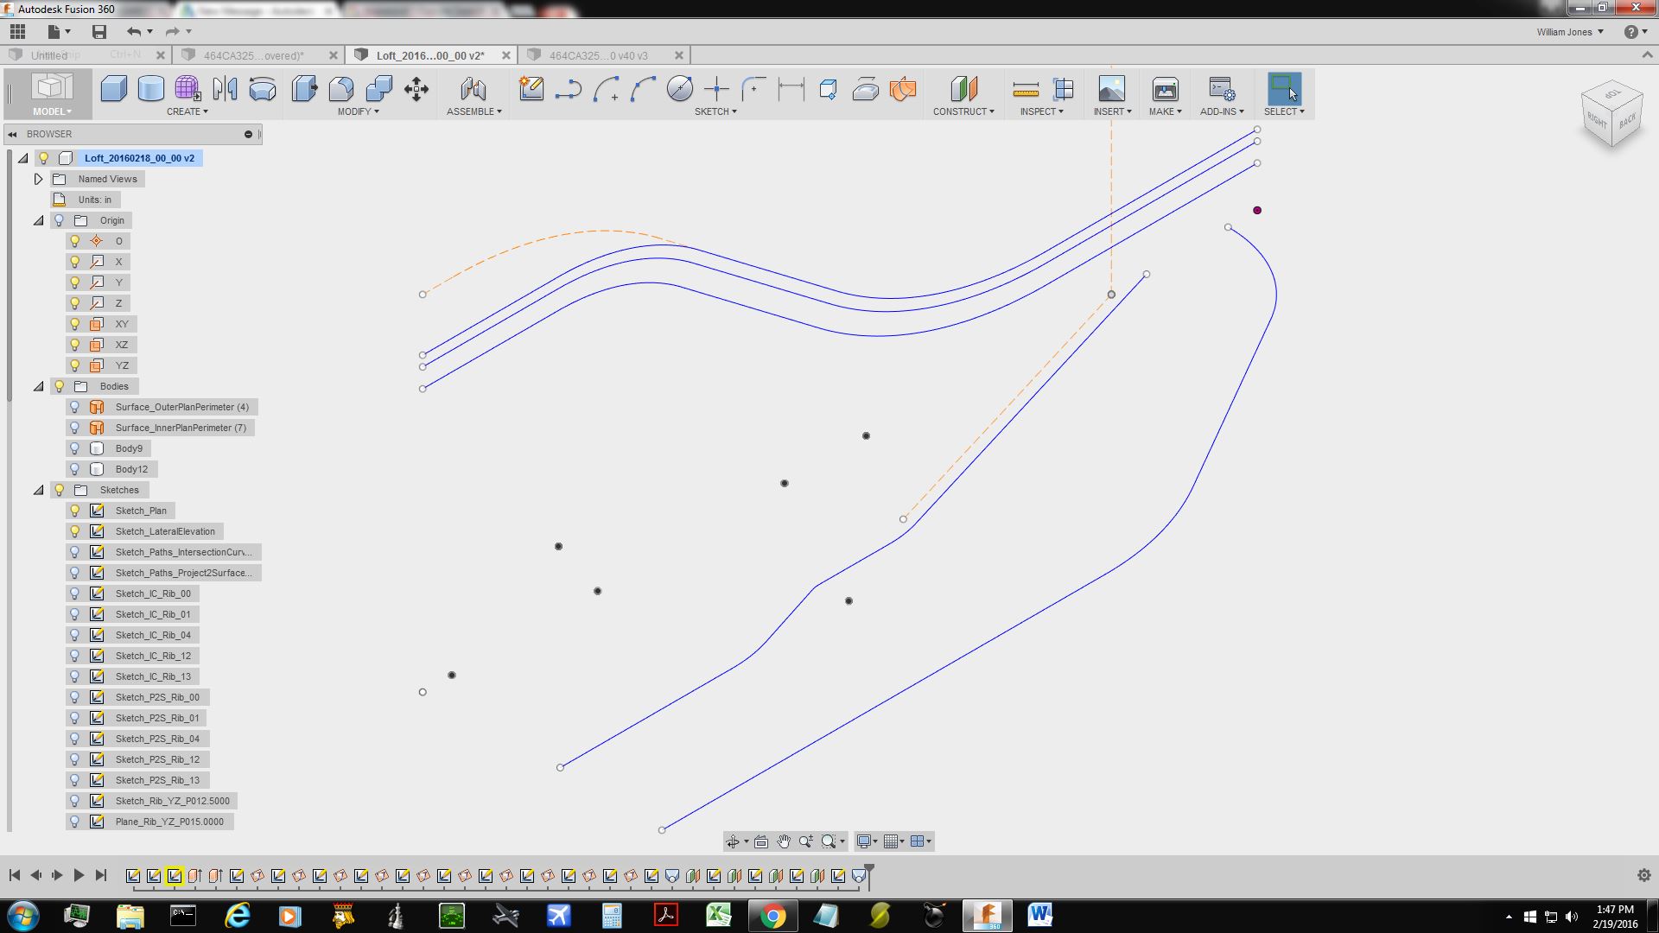Collapse the Origin folder
Screen dimensions: 1659x933
coord(38,220)
